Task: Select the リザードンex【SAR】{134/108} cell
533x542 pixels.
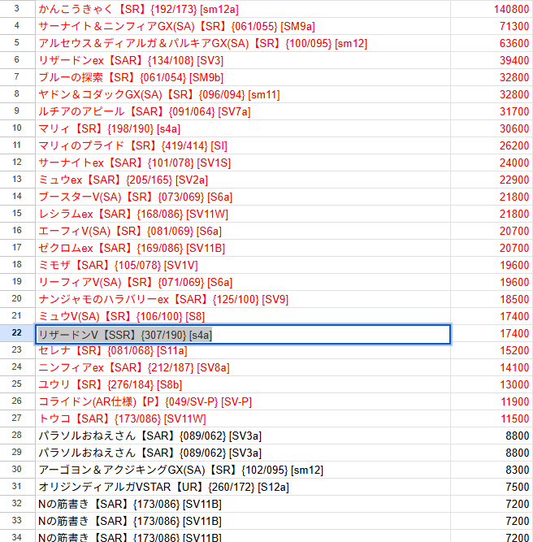Action: coord(243,60)
